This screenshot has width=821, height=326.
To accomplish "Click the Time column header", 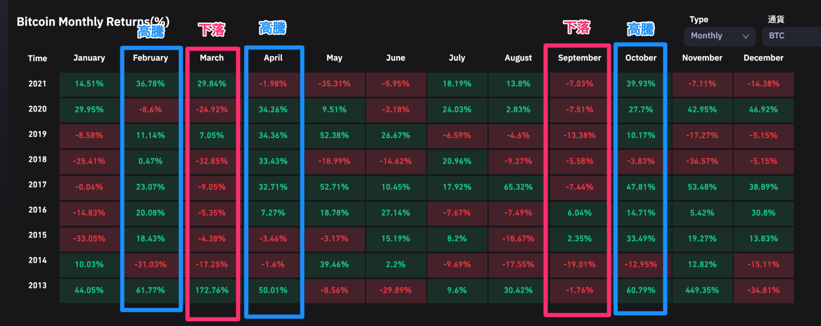I will pos(38,59).
